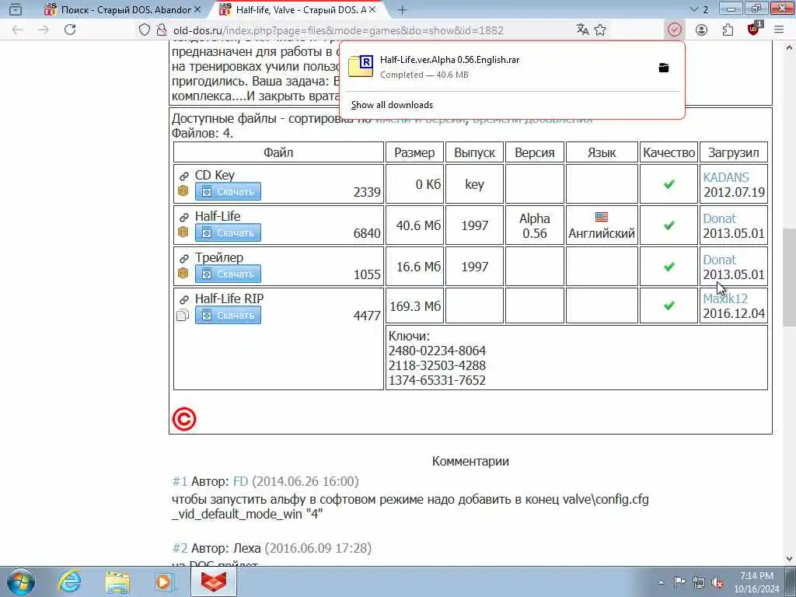
Task: Click the link icon beside CD Key
Action: pos(183,176)
